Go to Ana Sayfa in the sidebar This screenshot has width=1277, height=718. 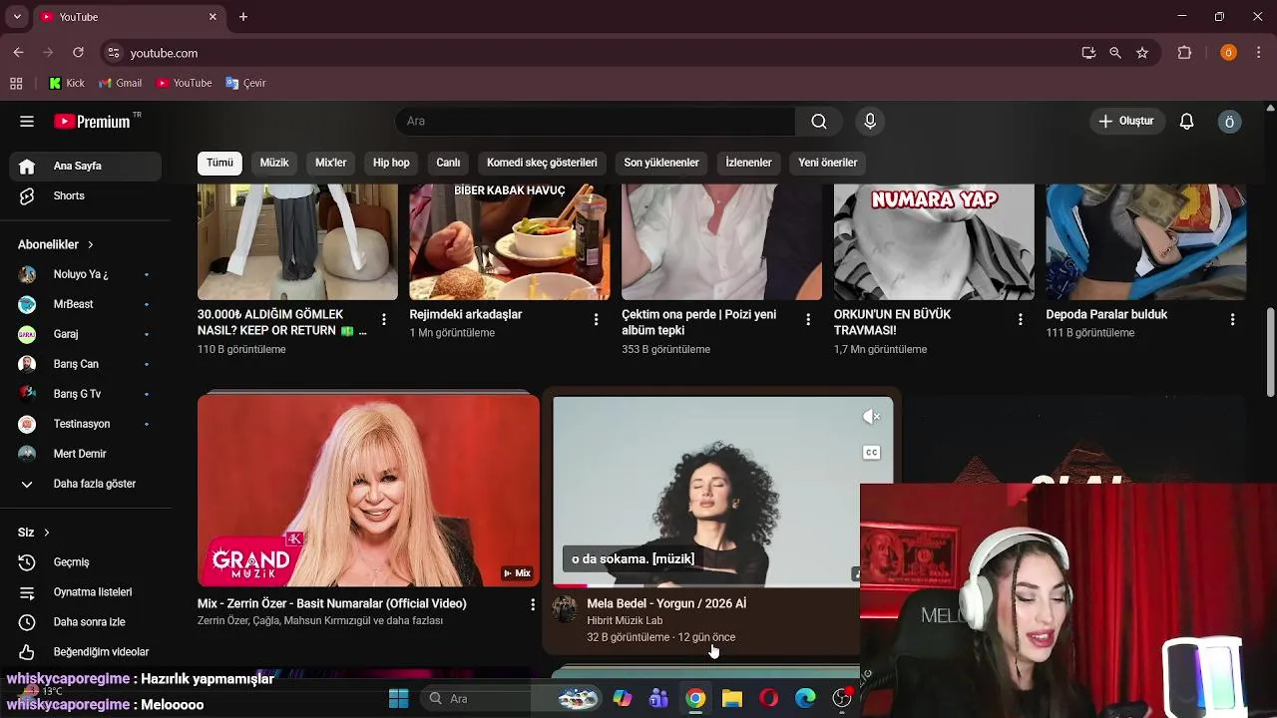(85, 166)
